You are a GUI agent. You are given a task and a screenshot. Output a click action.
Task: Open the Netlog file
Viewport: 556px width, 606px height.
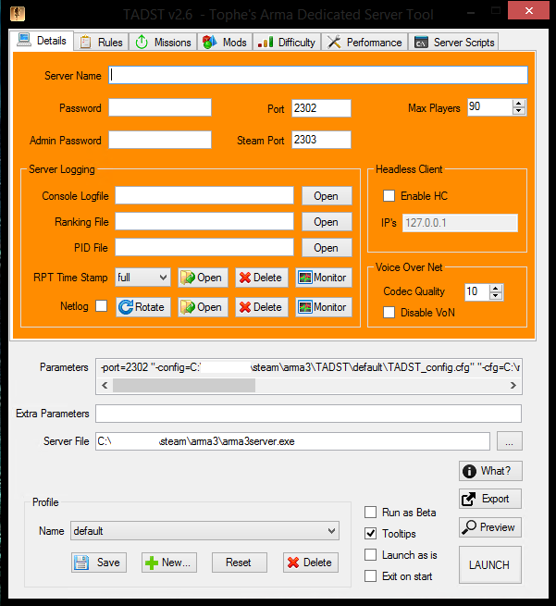tap(203, 307)
